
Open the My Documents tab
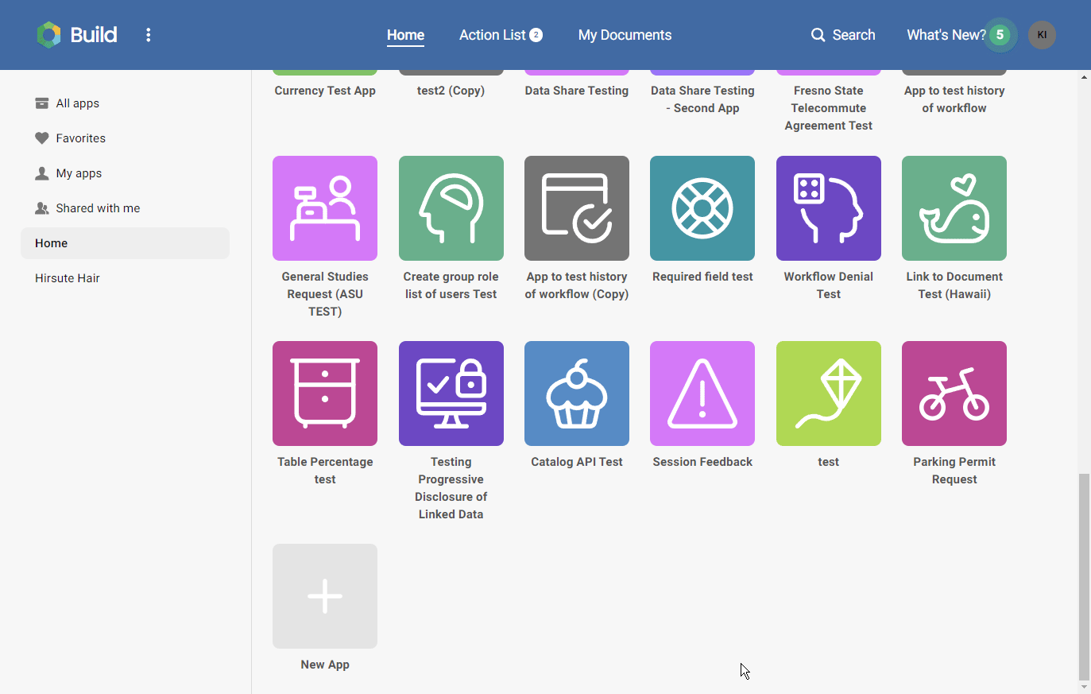click(x=625, y=34)
